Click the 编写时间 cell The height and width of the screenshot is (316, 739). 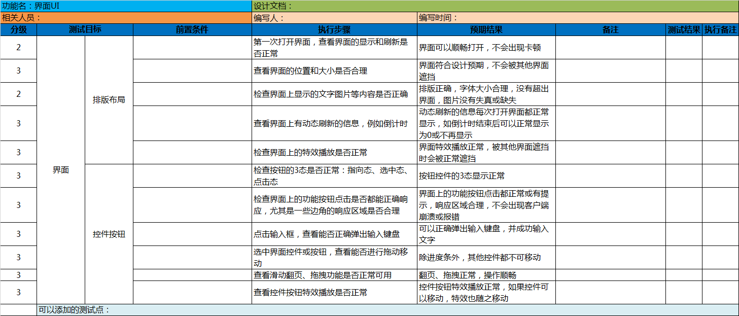point(578,18)
